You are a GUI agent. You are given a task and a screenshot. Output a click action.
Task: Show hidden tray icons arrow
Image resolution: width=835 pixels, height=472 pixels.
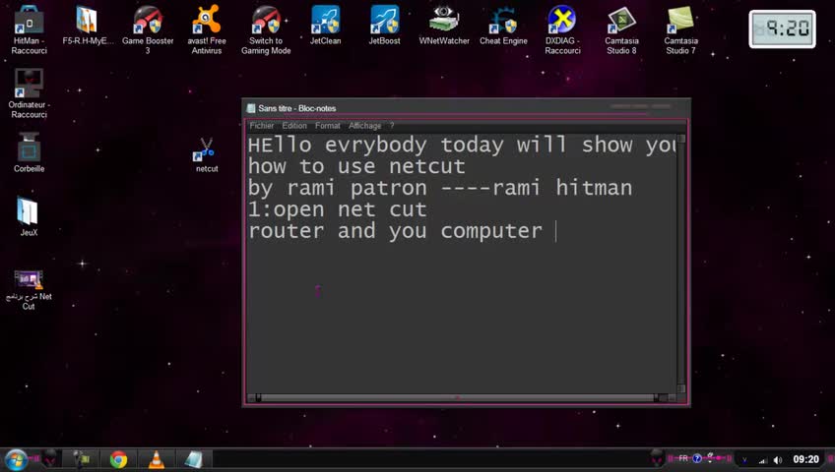coord(744,460)
